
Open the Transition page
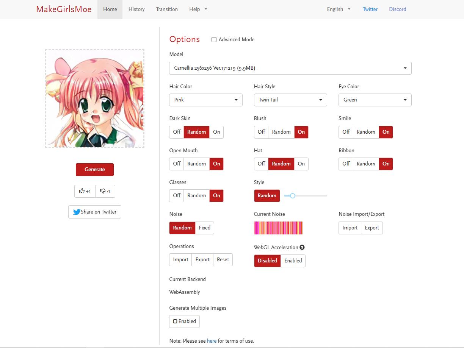167,9
